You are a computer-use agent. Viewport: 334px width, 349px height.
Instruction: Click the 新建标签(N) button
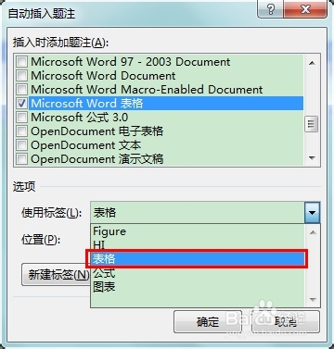[56, 274]
